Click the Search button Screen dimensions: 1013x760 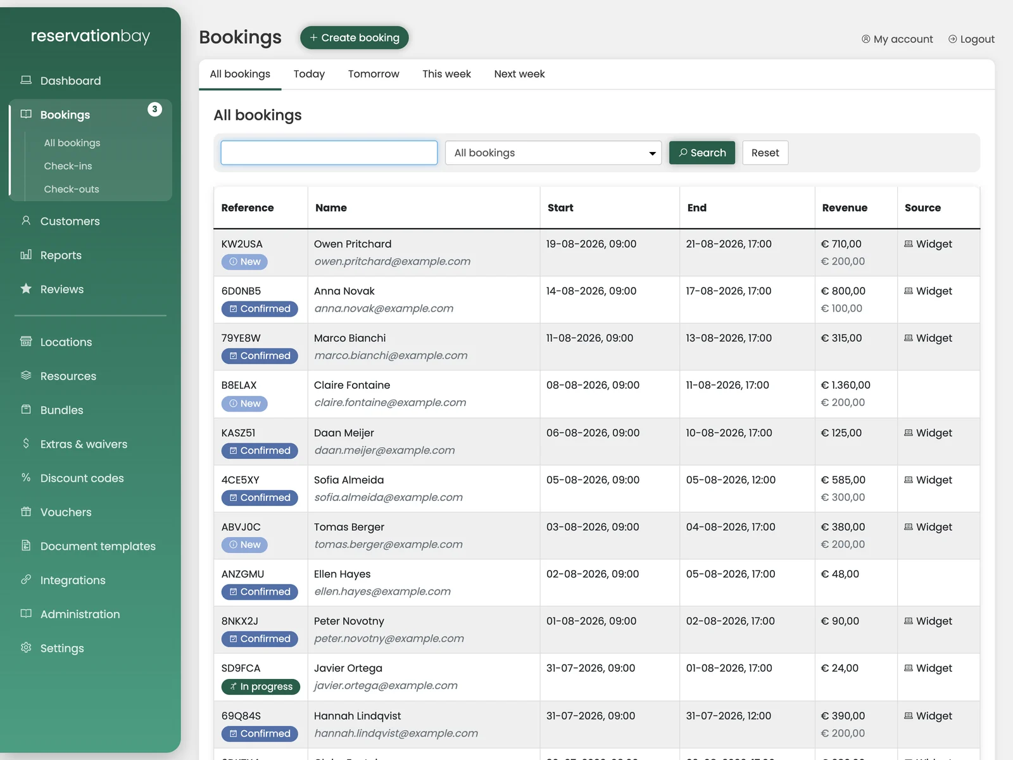[x=702, y=153]
